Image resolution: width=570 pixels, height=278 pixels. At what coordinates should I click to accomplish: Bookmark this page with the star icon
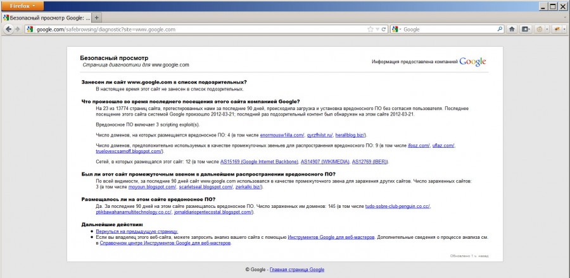pos(370,29)
